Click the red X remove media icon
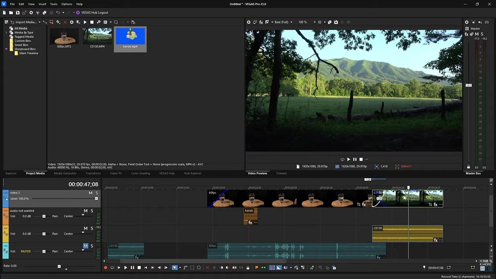 pyautogui.click(x=65, y=22)
